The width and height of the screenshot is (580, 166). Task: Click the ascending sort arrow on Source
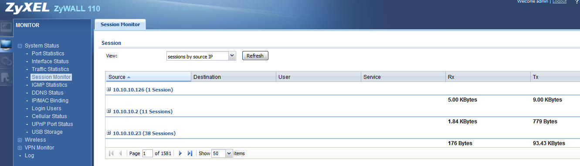129,77
